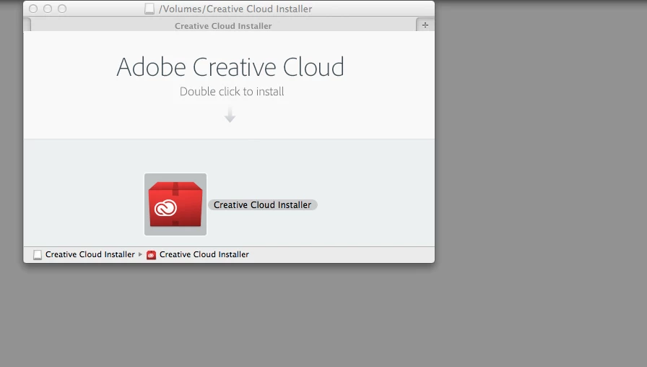
Task: Select the volume name in path bar
Action: click(90, 254)
